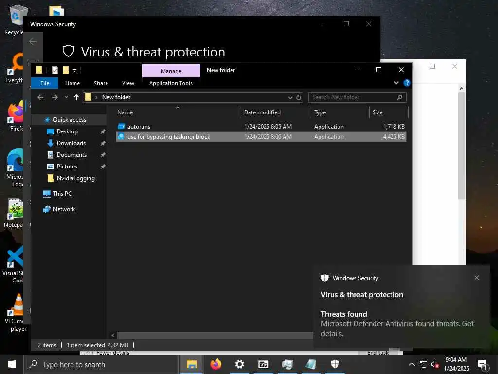
Task: Sort files by Date modified column
Action: point(262,112)
